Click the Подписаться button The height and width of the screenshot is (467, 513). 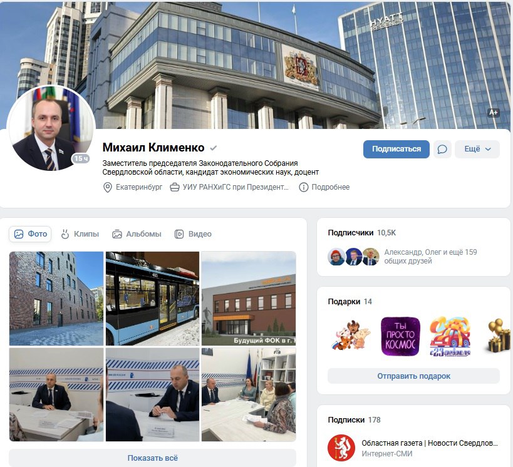tap(396, 149)
